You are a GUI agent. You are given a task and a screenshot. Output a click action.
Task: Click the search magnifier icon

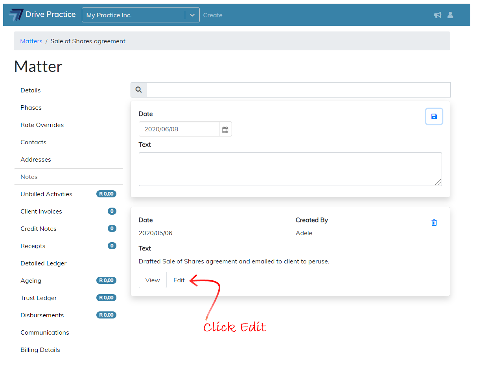coord(138,90)
